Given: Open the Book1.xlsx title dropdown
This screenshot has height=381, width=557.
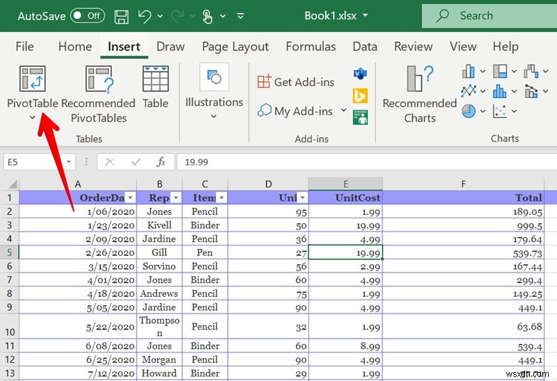Looking at the screenshot, I should 365,15.
